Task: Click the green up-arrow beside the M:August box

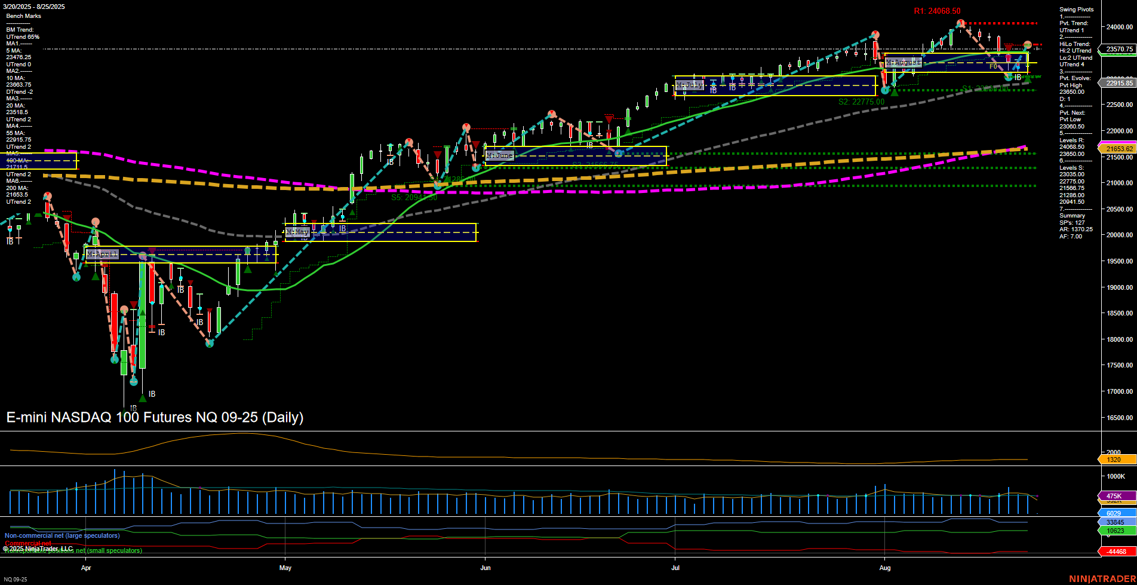Action: click(x=894, y=92)
